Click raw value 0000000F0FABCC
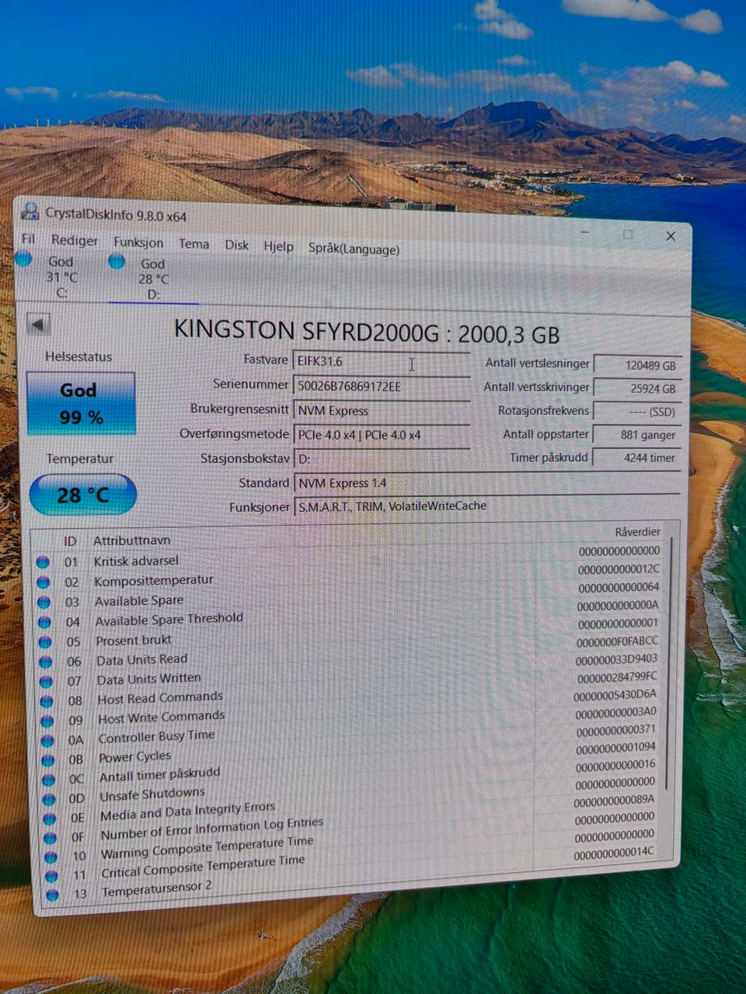Image resolution: width=746 pixels, height=994 pixels. [617, 641]
